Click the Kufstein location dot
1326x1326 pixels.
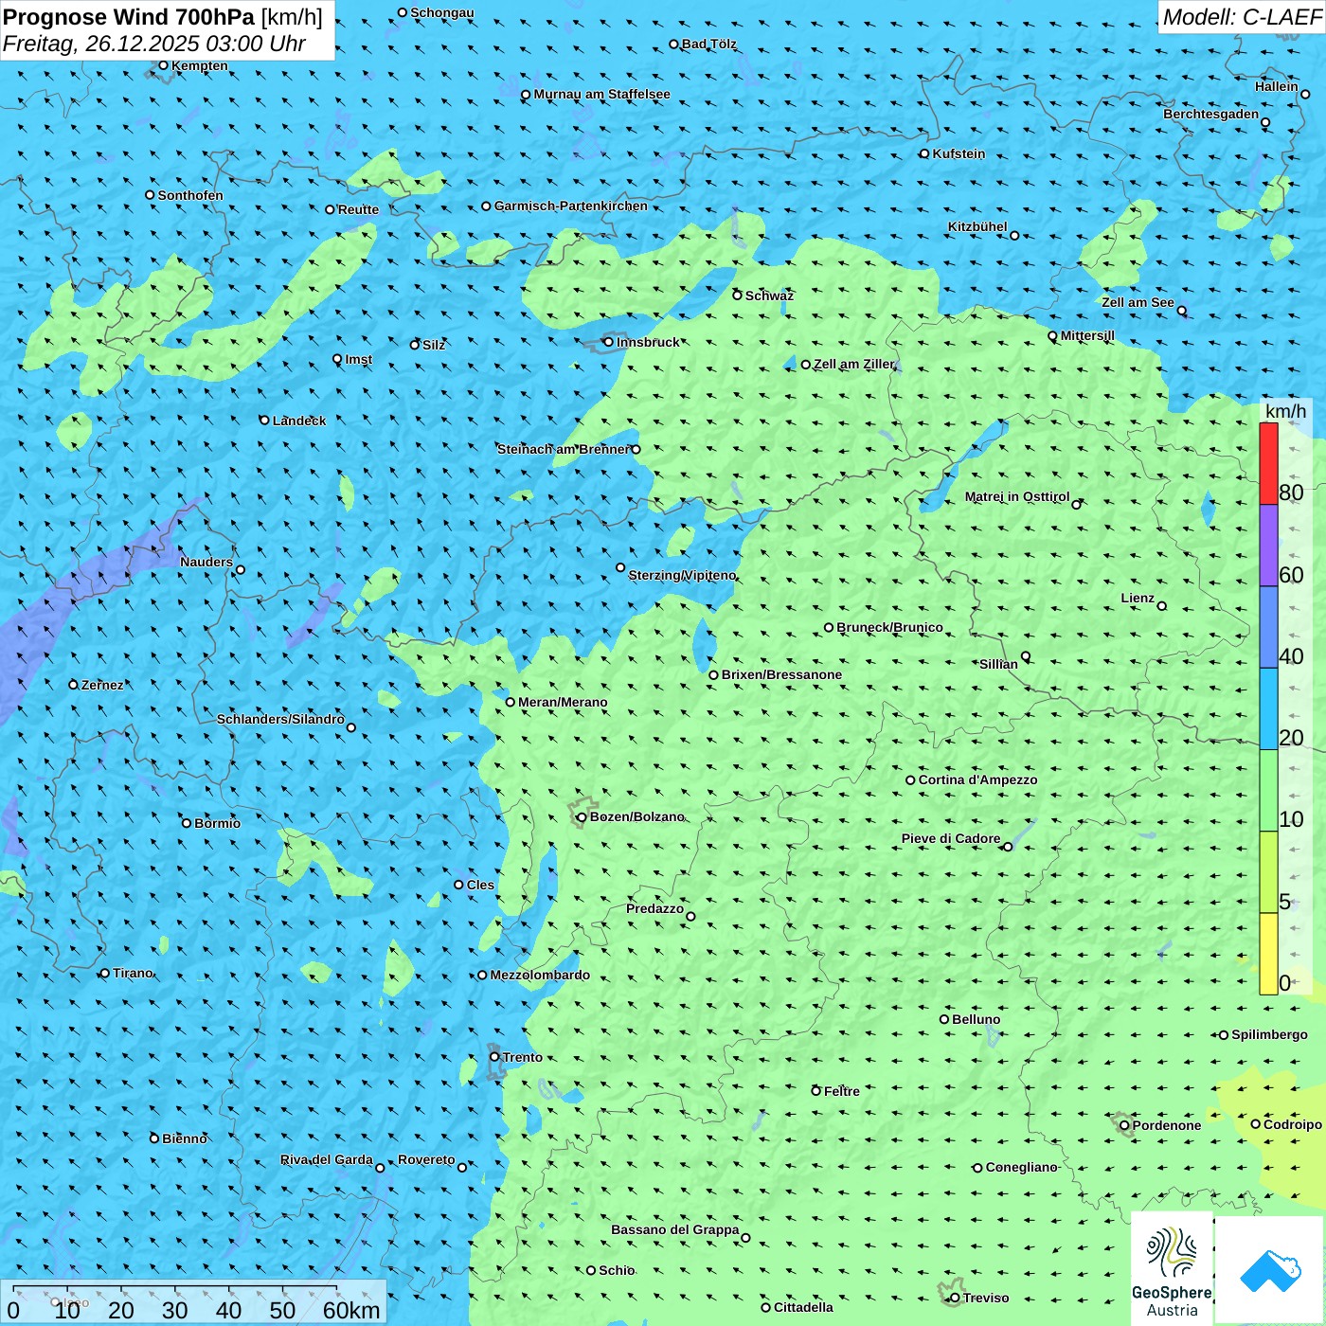[924, 153]
